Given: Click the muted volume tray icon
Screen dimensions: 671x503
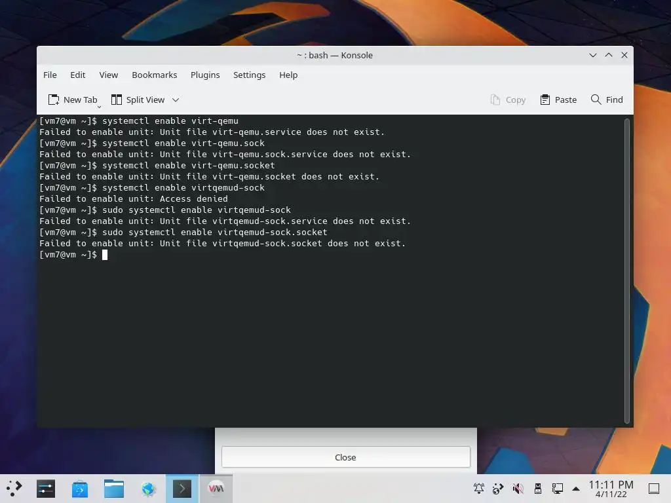Looking at the screenshot, I should pyautogui.click(x=518, y=489).
